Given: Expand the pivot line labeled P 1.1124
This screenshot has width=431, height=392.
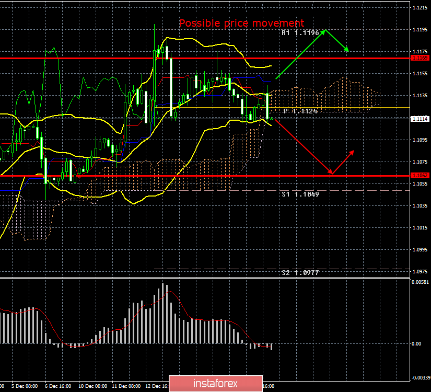Looking at the screenshot, I should [300, 111].
